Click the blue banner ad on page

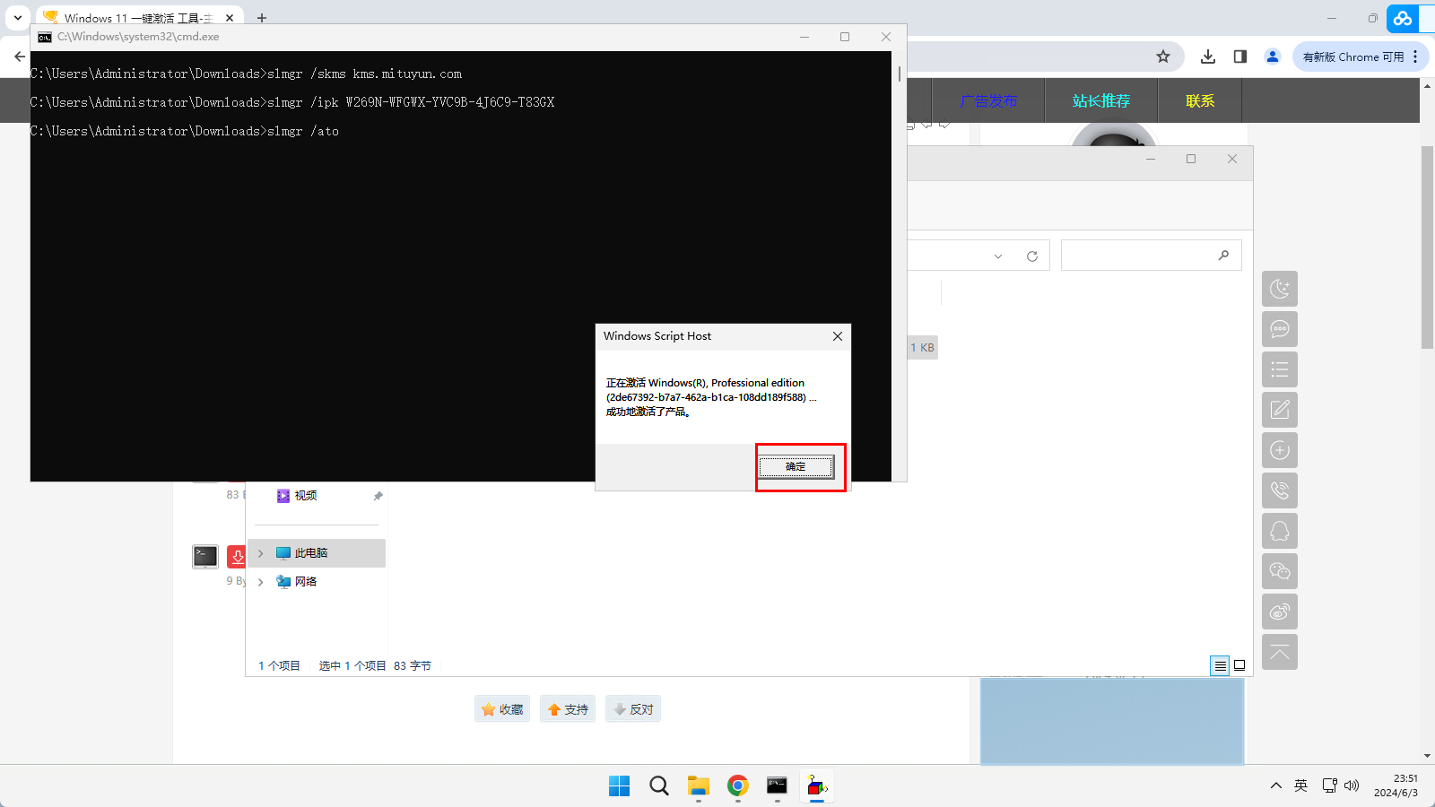1112,722
